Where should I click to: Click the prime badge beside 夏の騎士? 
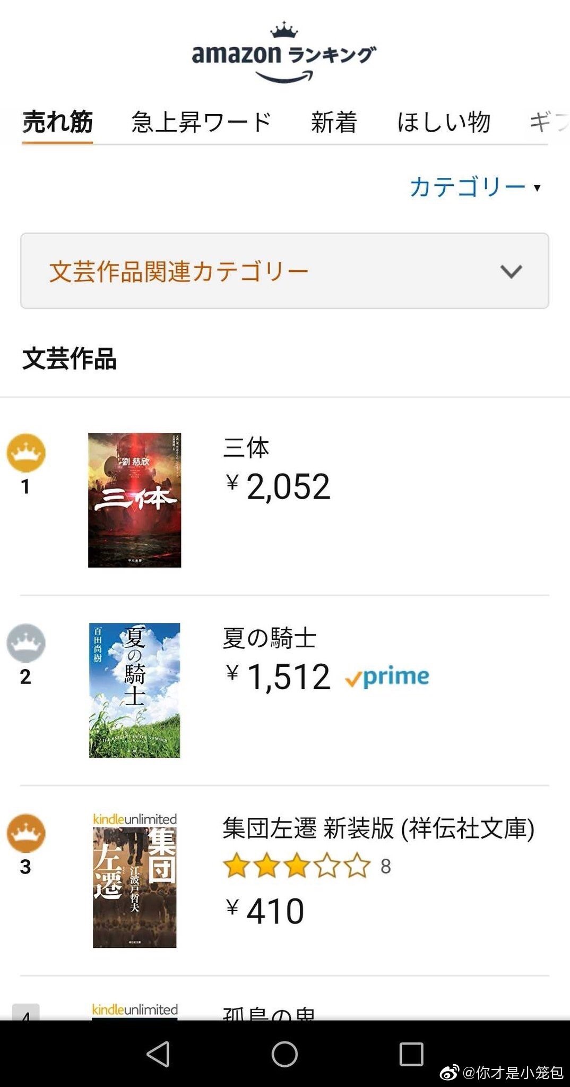387,677
